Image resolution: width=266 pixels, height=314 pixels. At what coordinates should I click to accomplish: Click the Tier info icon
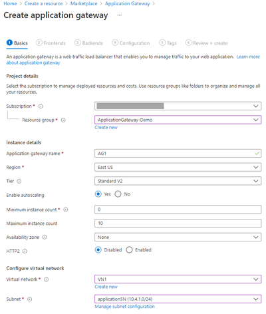19,182
